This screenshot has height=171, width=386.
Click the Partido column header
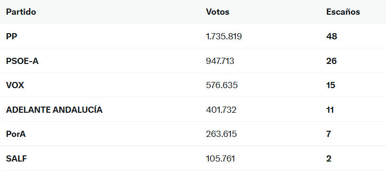click(21, 12)
